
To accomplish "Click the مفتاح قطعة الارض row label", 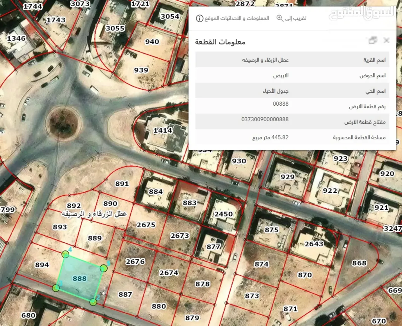I will [x=365, y=122].
